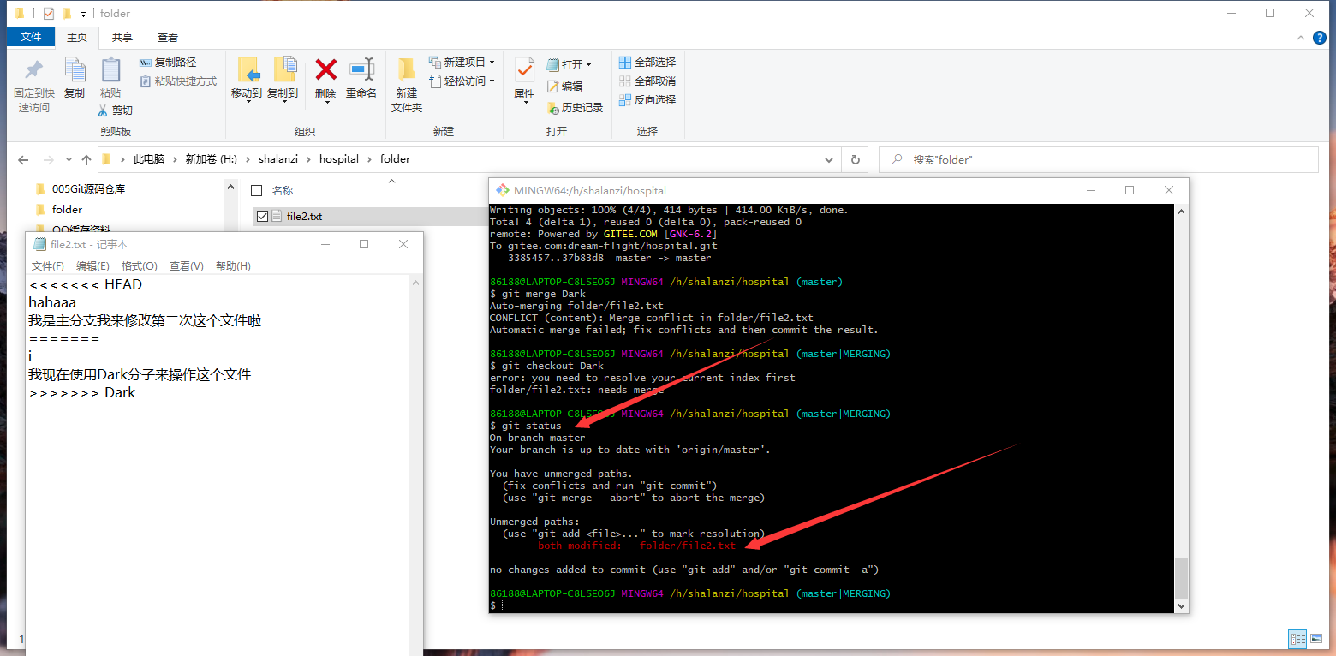Click Copy Path (复制路径) in ribbon

(x=168, y=63)
